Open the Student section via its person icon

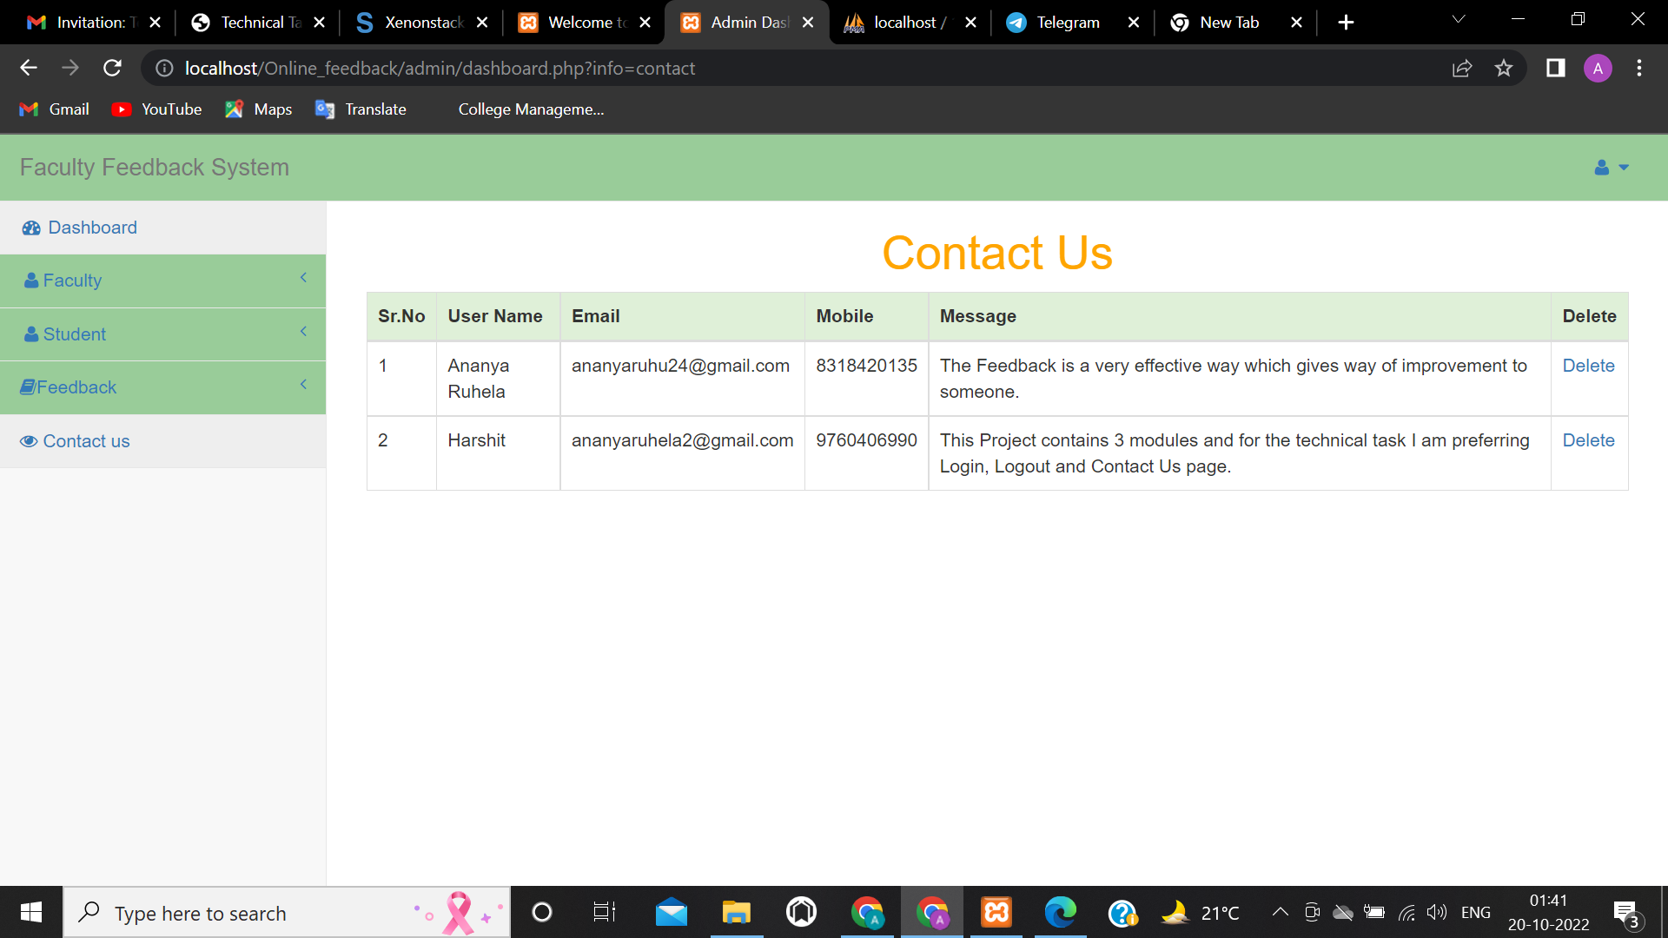31,334
